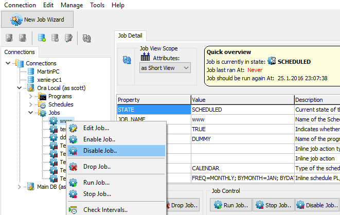Select the Connections panel tab
Viewport: 340px width, 215px height.
coord(20,52)
